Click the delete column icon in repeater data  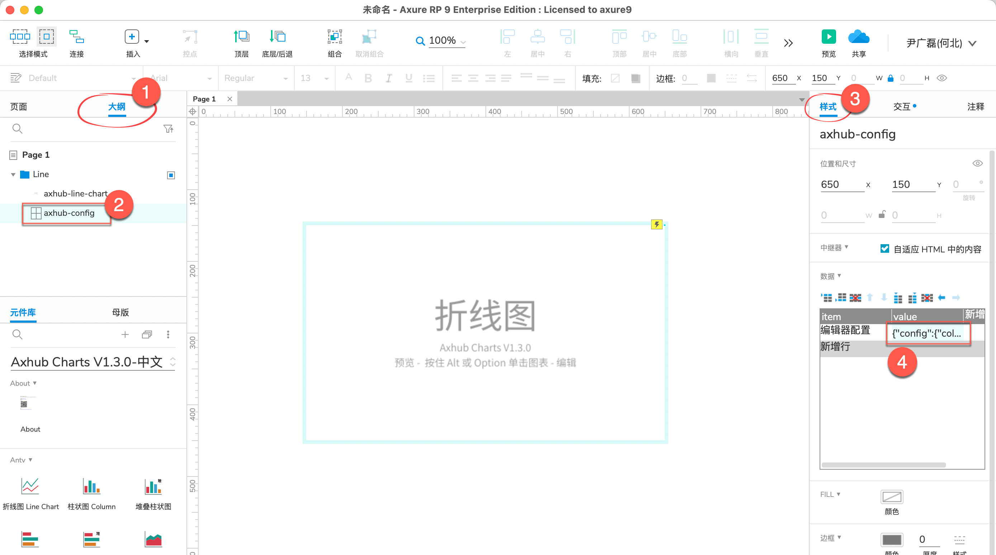pyautogui.click(x=927, y=298)
